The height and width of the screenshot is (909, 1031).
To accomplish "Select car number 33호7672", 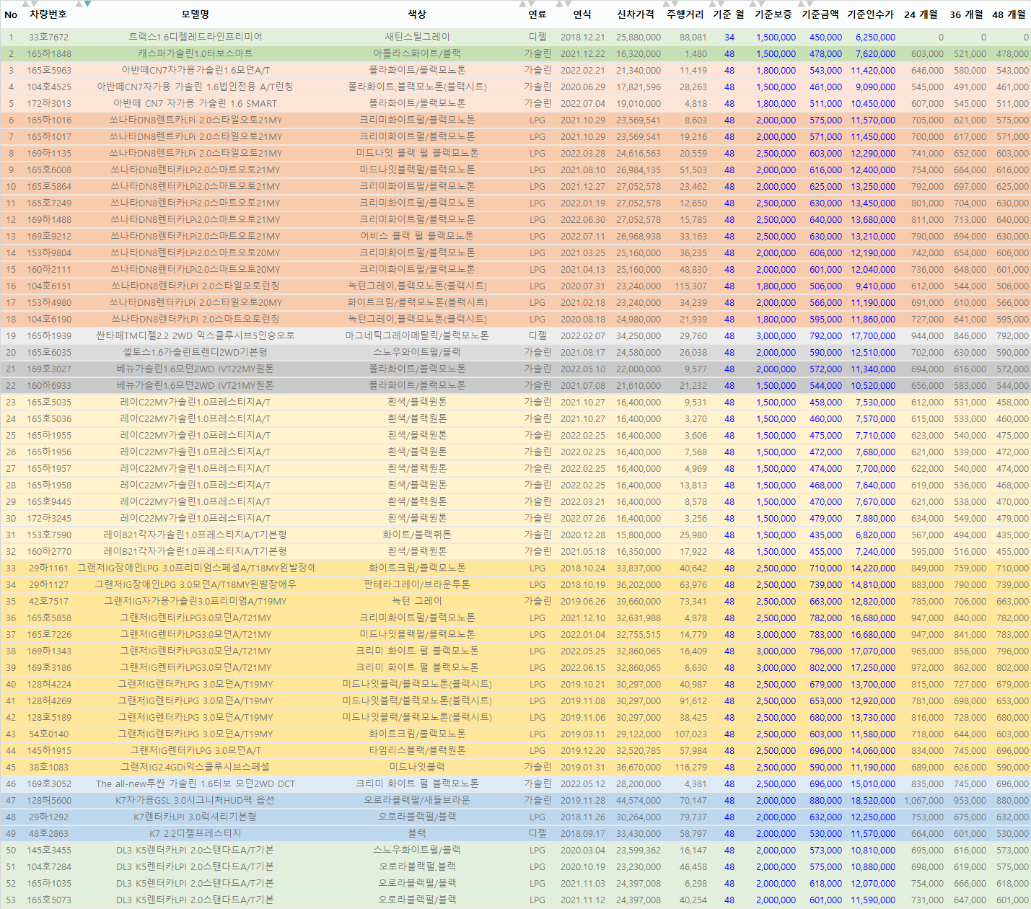I will click(48, 37).
